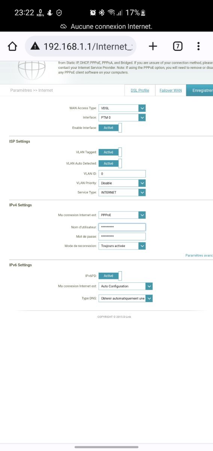Open the DSL Profile tab
The height and width of the screenshot is (451, 213).
click(140, 90)
